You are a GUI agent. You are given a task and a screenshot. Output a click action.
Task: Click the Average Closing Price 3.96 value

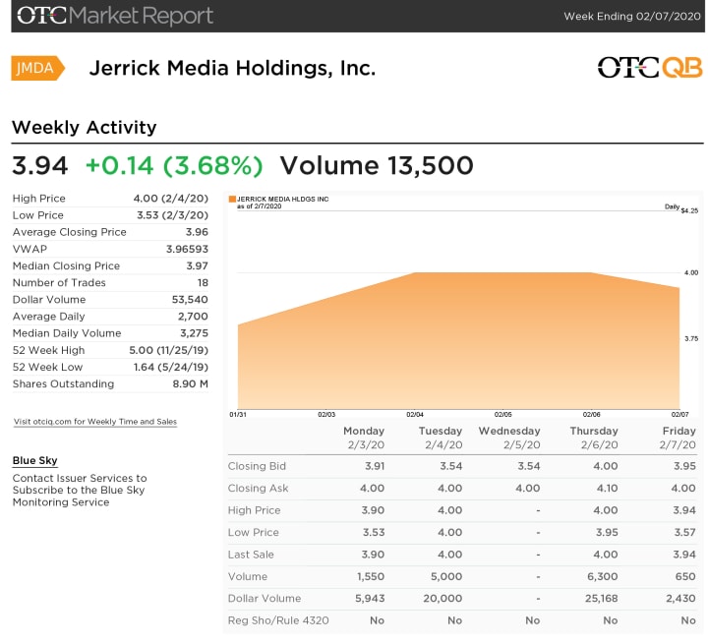[x=197, y=232]
